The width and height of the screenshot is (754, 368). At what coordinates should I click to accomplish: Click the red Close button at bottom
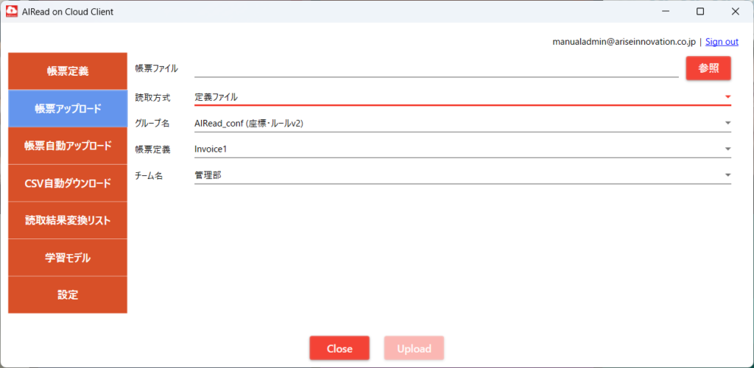pos(339,348)
